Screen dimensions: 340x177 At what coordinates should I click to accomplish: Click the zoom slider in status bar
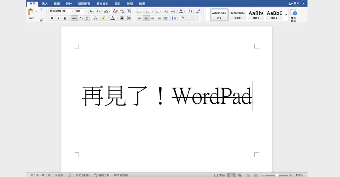(x=277, y=175)
